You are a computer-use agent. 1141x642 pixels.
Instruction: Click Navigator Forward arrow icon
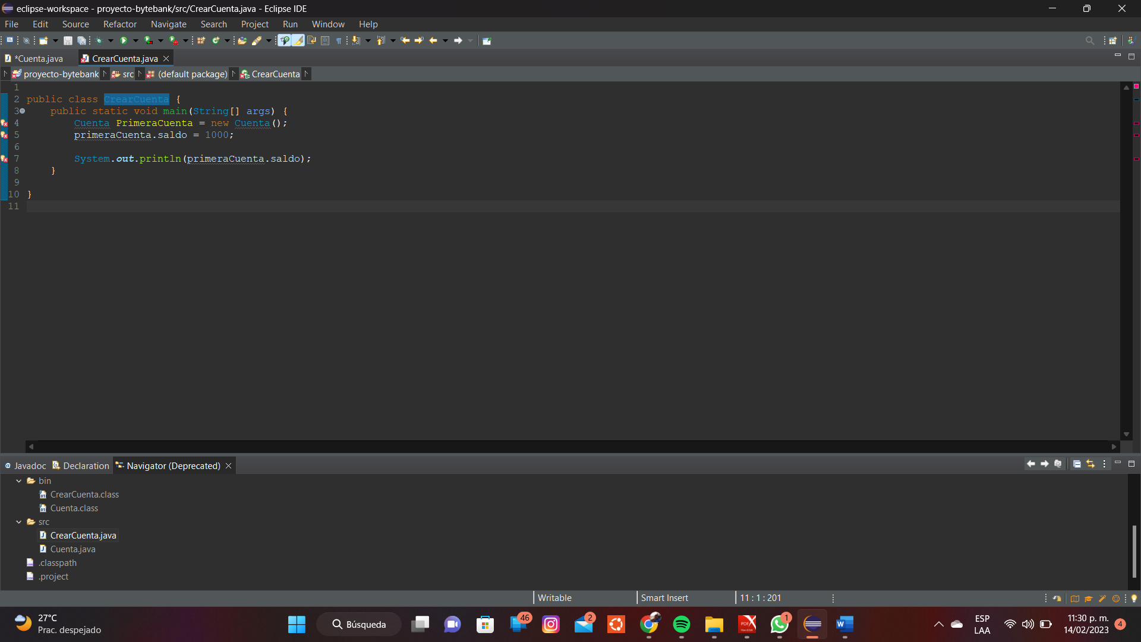(x=1045, y=464)
